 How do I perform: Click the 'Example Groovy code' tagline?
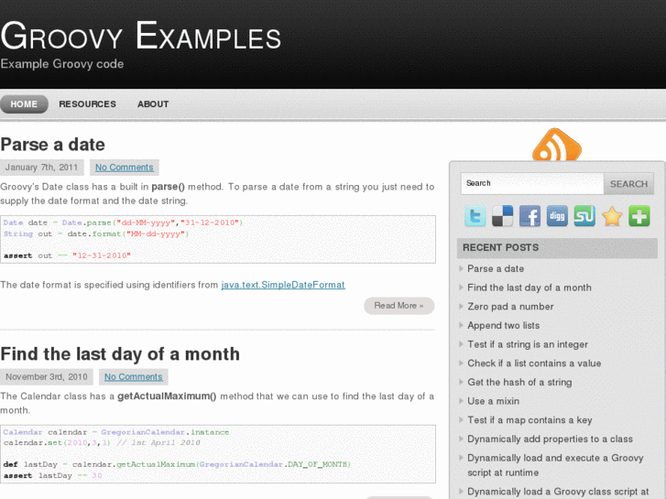click(x=62, y=64)
